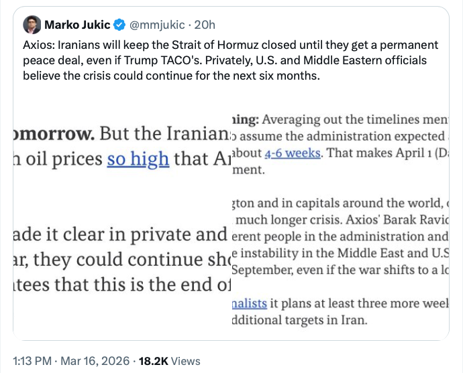Screen dimensions: 463x373
Task: Click Marko Jukic's profile avatar
Action: point(32,25)
